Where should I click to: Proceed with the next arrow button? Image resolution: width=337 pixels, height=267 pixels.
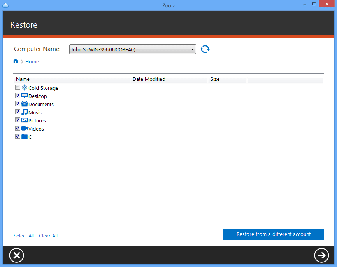click(x=321, y=255)
